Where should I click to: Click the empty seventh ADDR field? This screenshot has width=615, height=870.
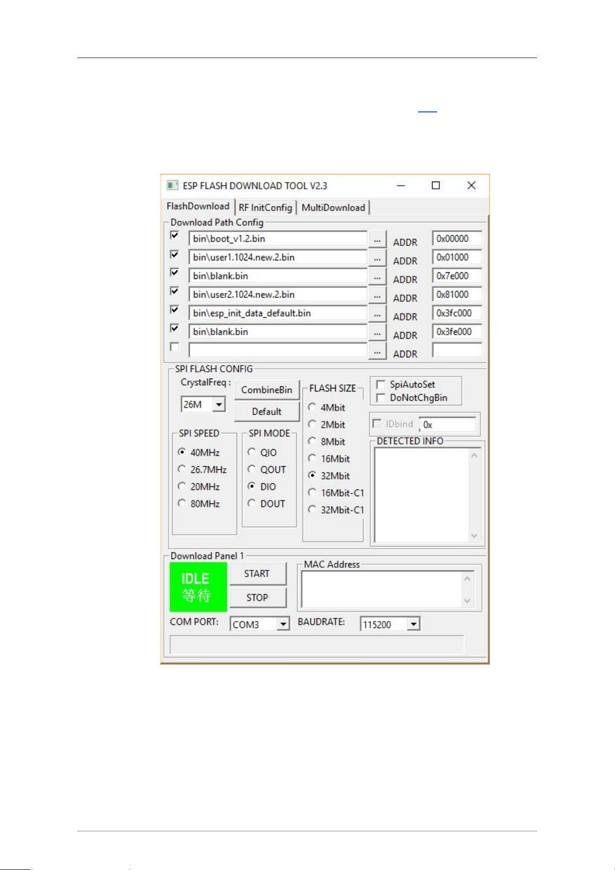[x=457, y=350]
